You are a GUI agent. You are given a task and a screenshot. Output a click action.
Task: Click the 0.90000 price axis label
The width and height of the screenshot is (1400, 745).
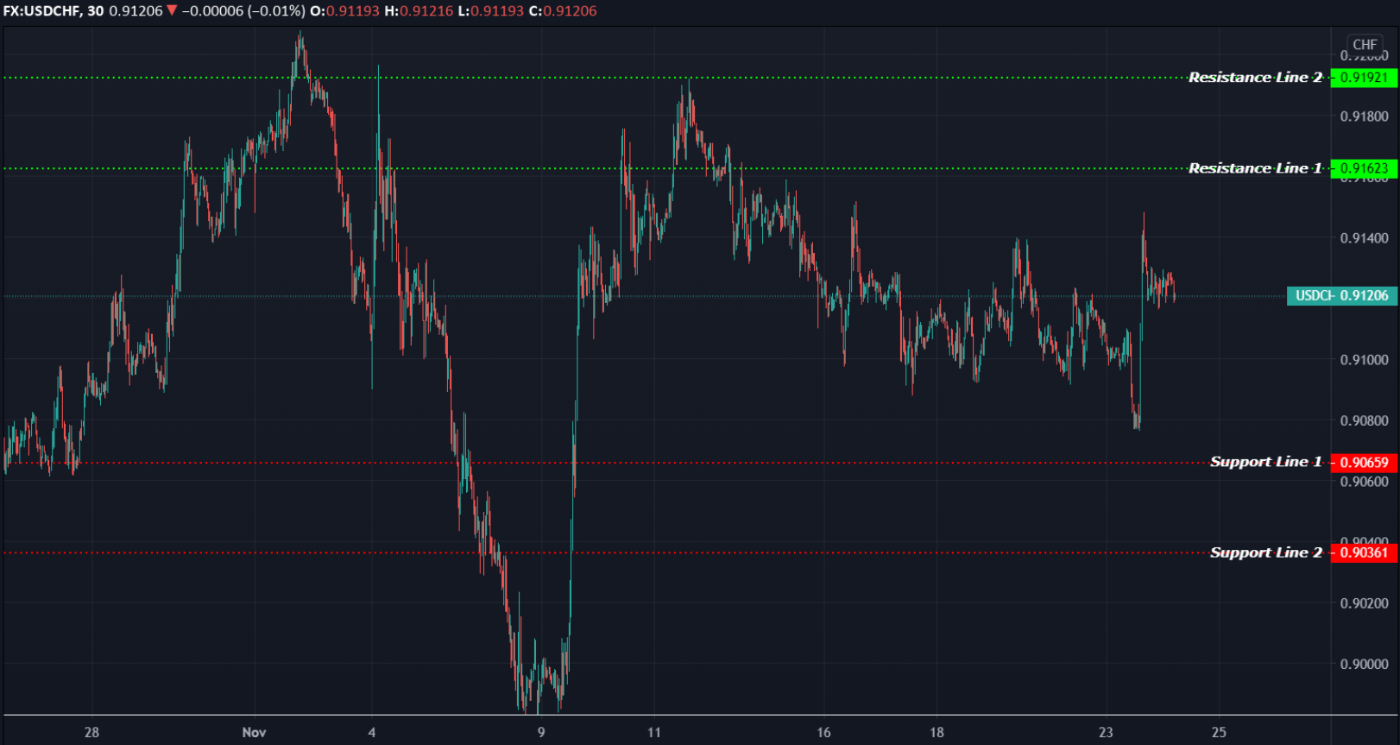point(1364,665)
